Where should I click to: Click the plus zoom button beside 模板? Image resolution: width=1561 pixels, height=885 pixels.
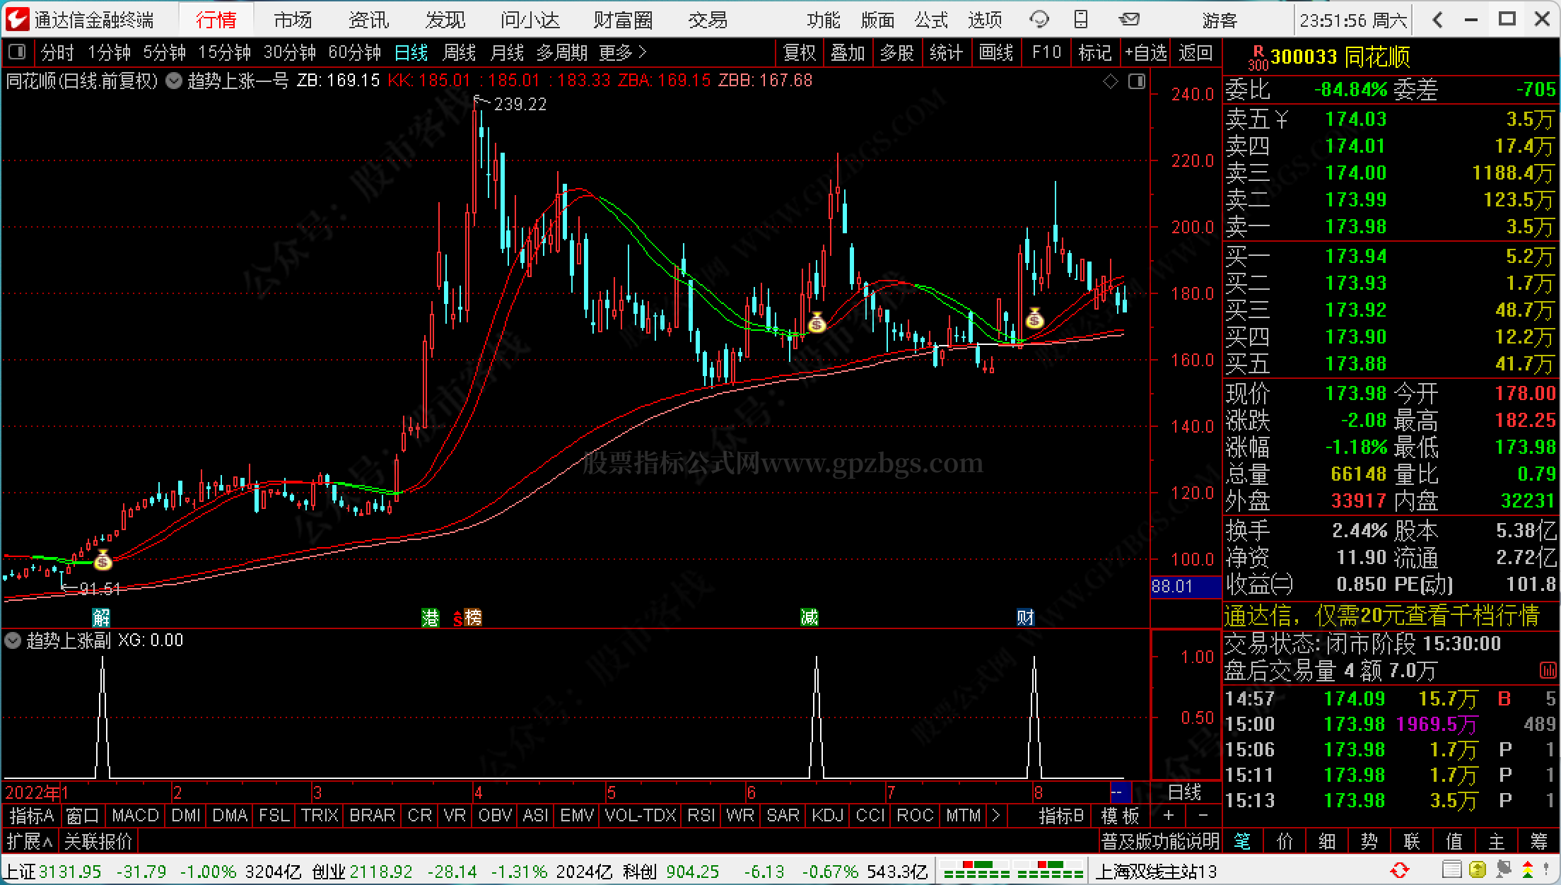coord(1169,816)
